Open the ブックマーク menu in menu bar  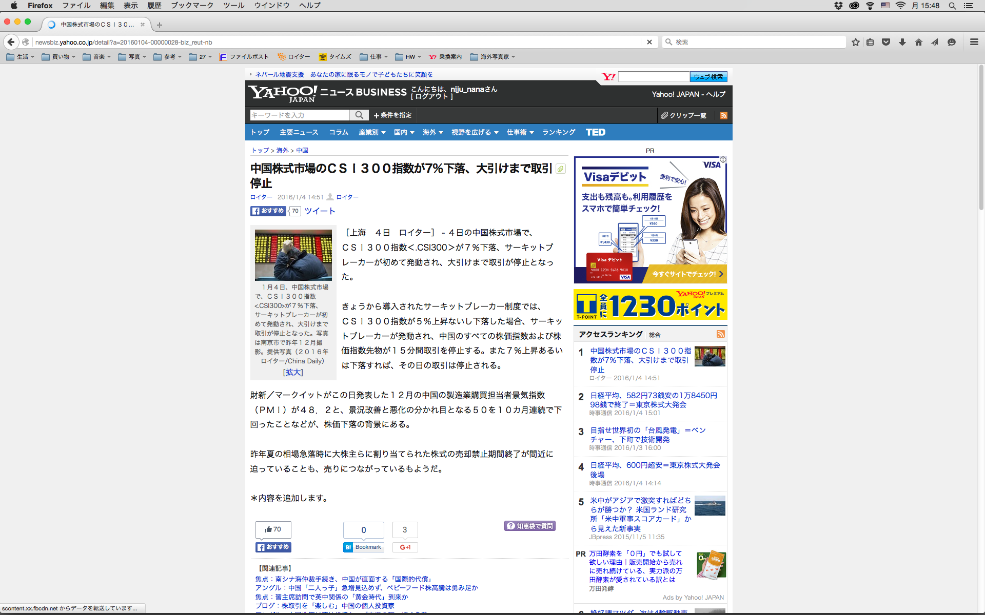point(192,6)
